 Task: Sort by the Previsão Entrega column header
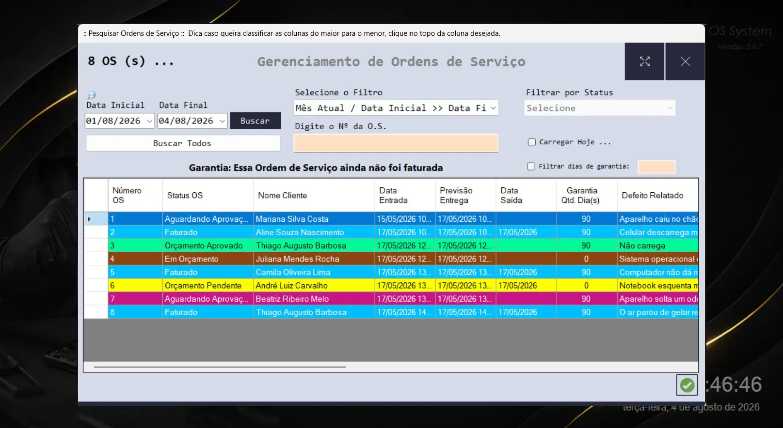click(466, 196)
